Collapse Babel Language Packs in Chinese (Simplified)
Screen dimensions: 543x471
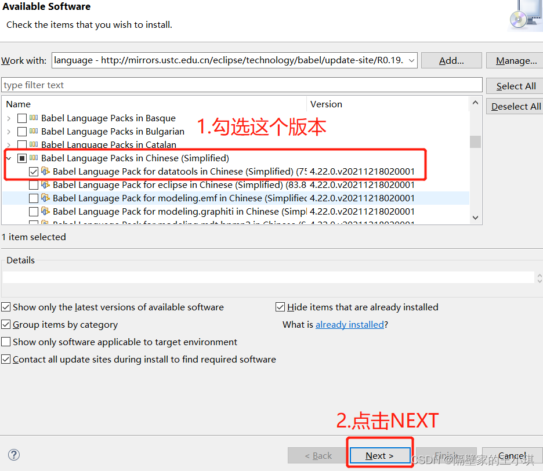tap(9, 158)
